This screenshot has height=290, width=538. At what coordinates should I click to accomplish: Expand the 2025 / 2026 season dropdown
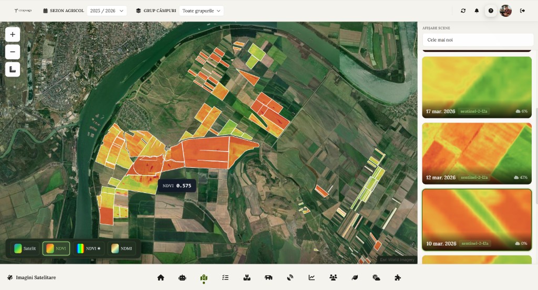click(x=107, y=10)
